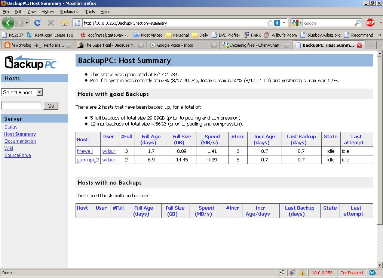Open a new tab with plus button
Screen dimensions: 383x278
tap(371, 45)
